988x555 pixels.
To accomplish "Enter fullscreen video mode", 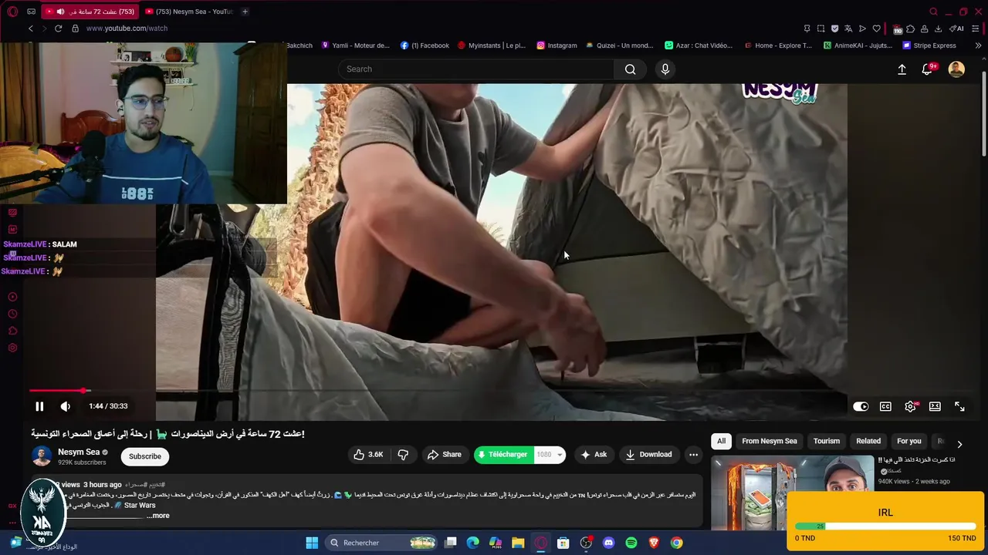I will (x=959, y=406).
